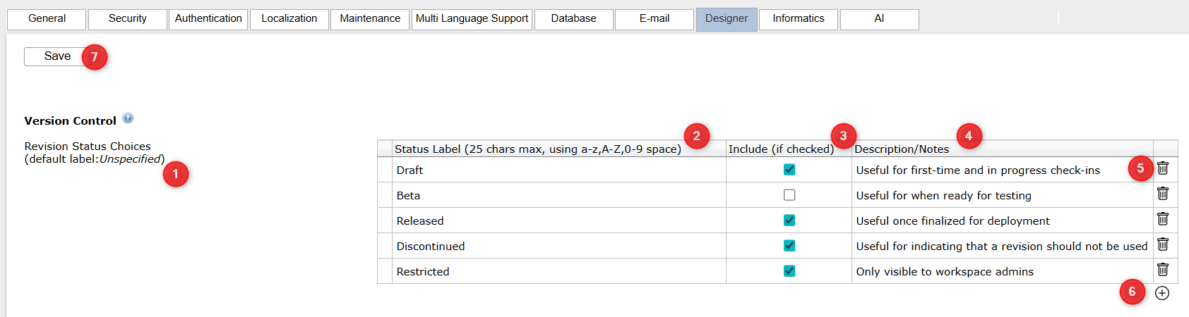Uncheck the Draft include checkbox
This screenshot has width=1189, height=317.
(789, 170)
